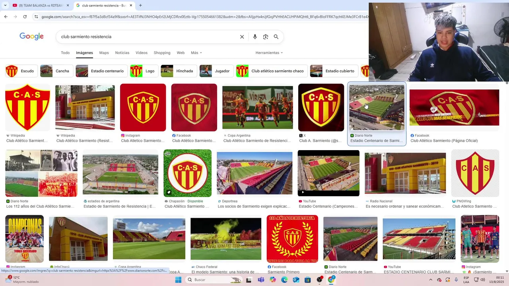The width and height of the screenshot is (509, 286).
Task: Open the Instagram Campeonas poster thumbnail
Action: [24, 239]
